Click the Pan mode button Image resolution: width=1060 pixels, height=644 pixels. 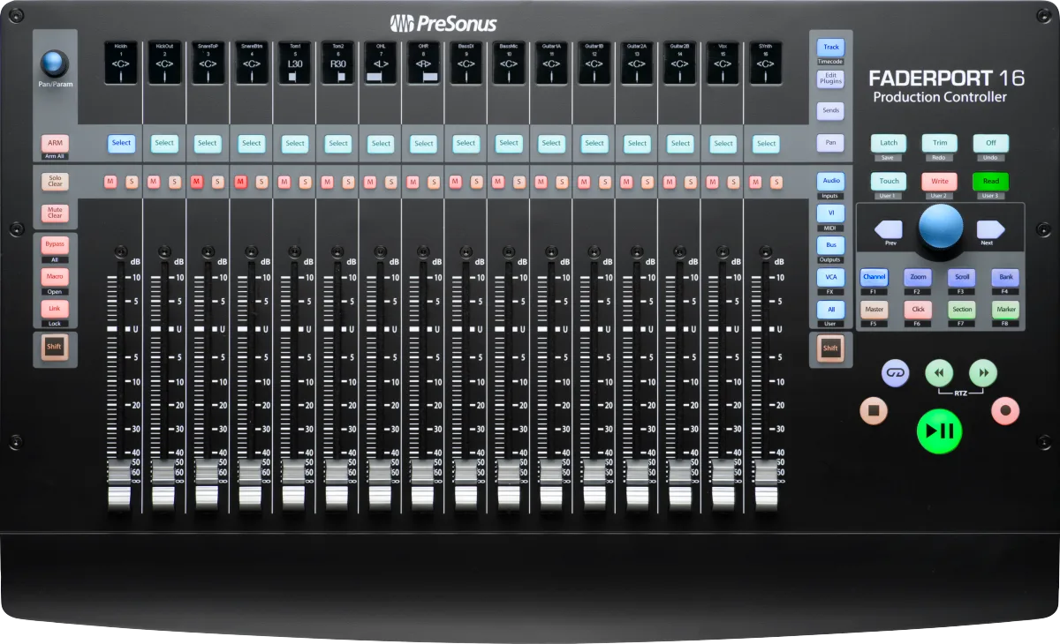coord(830,142)
